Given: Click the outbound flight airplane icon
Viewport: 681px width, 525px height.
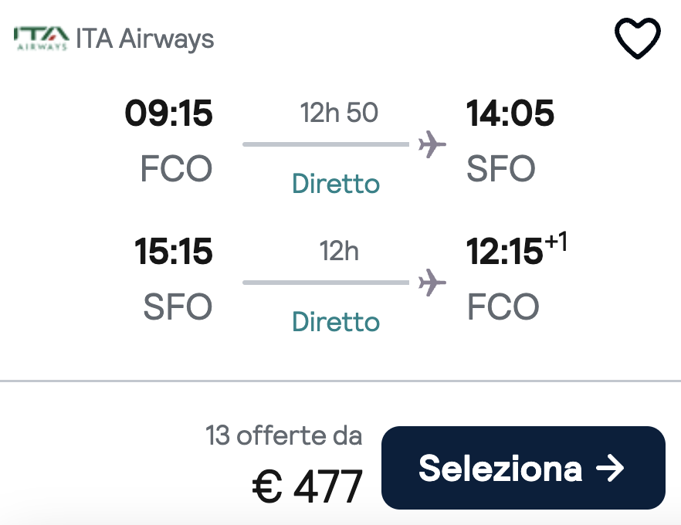Looking at the screenshot, I should 432,144.
